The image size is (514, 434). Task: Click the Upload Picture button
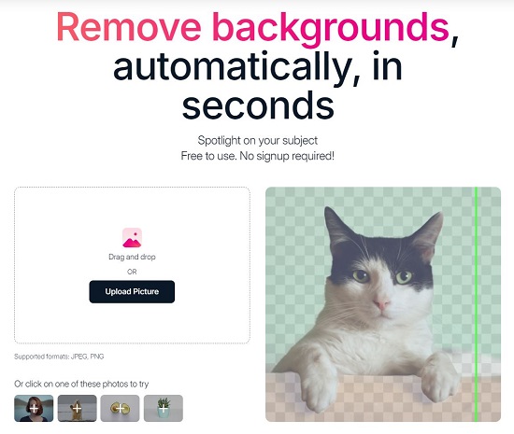132,291
